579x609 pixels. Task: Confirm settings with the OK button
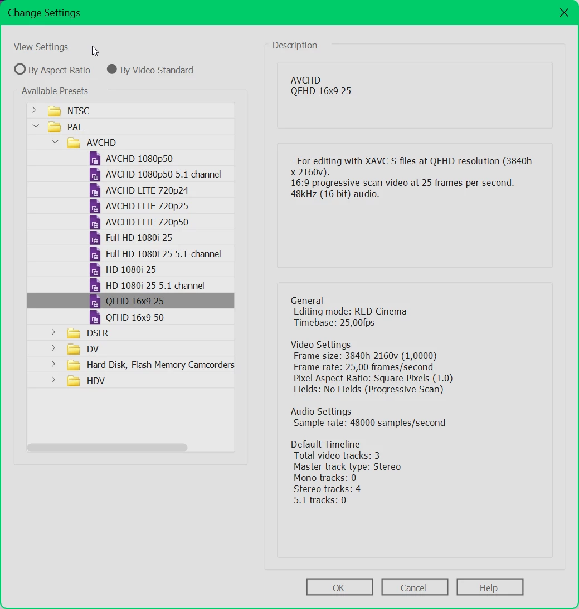(x=339, y=587)
